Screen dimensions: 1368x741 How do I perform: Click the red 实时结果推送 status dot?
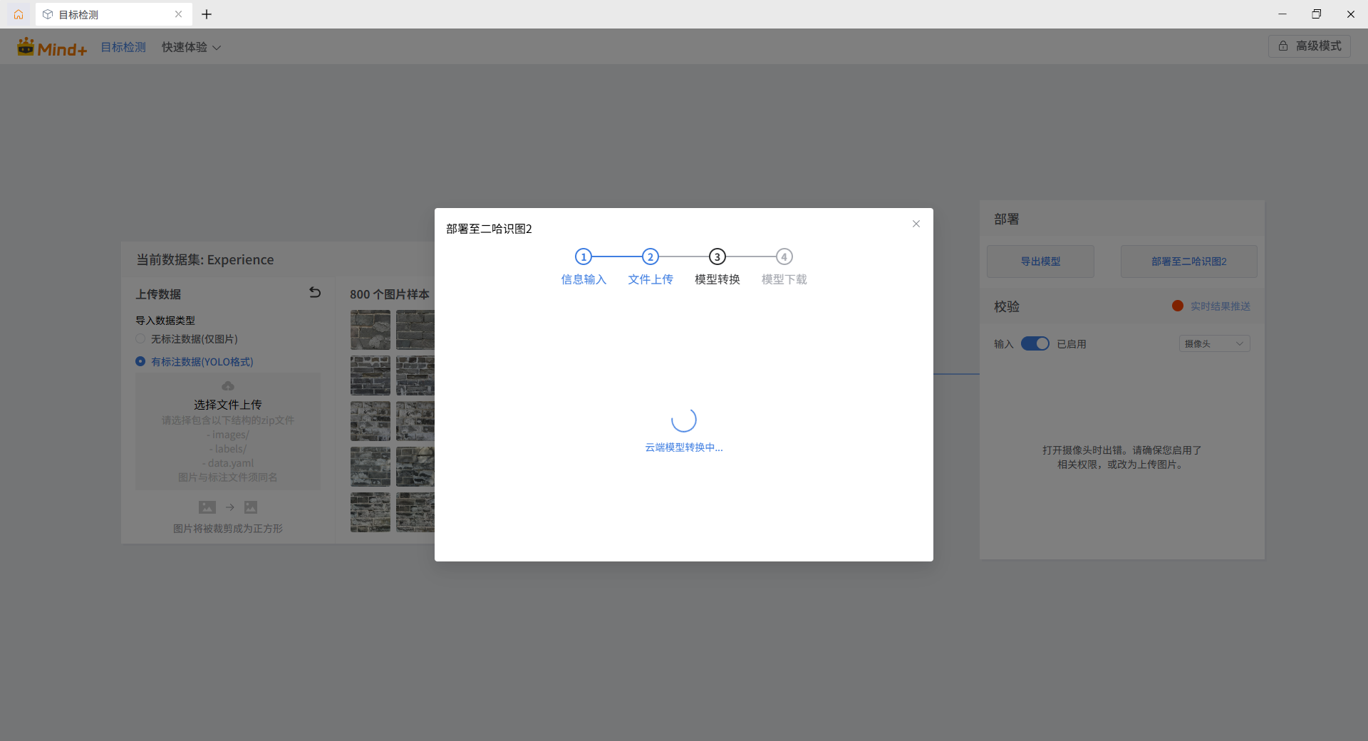click(x=1178, y=306)
